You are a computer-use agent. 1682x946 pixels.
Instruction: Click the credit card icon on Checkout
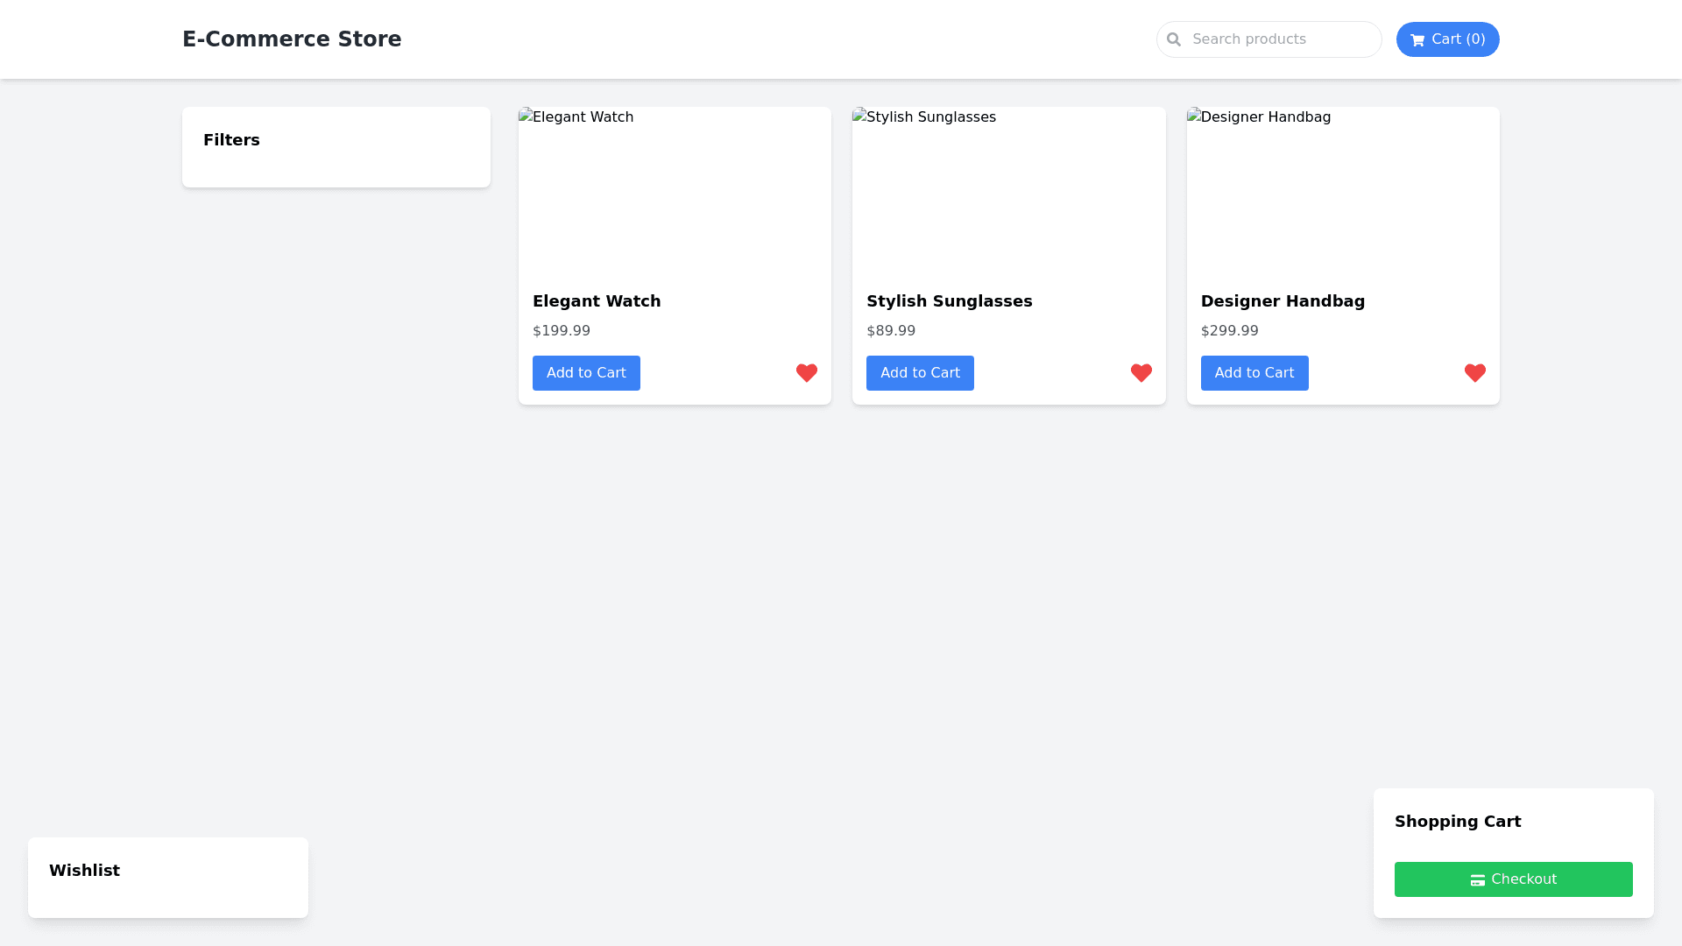tap(1477, 880)
